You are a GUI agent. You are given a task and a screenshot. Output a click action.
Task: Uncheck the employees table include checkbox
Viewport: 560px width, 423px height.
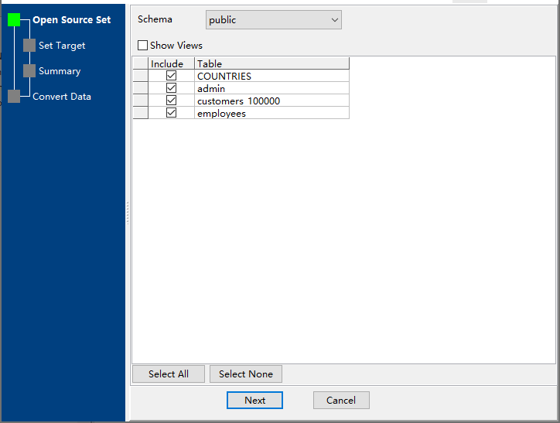tap(171, 113)
